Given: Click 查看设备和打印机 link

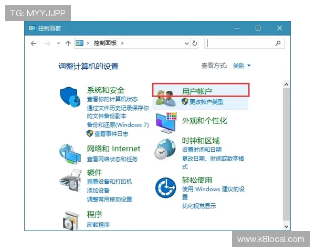Looking at the screenshot, I should [x=110, y=182].
